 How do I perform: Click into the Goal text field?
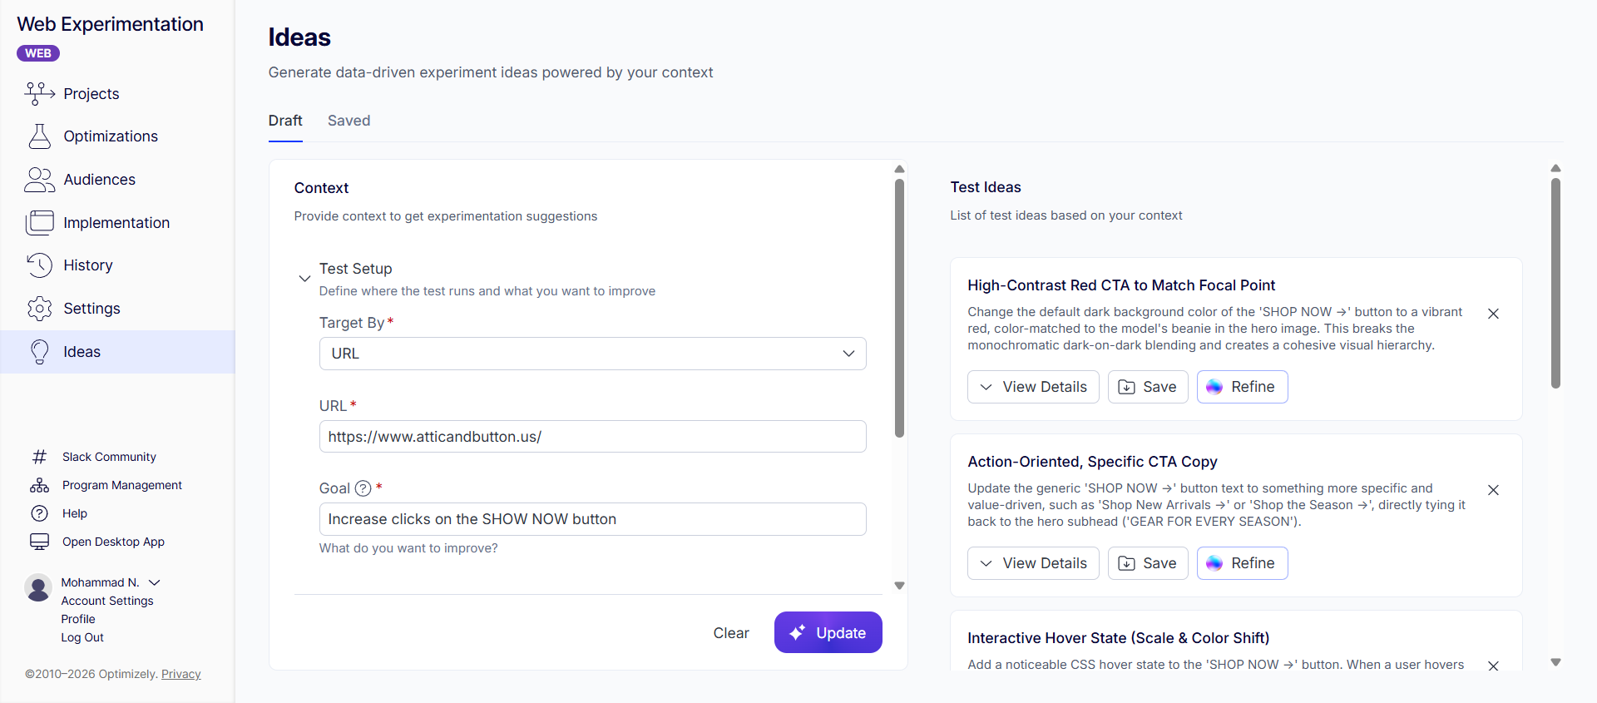pos(592,519)
